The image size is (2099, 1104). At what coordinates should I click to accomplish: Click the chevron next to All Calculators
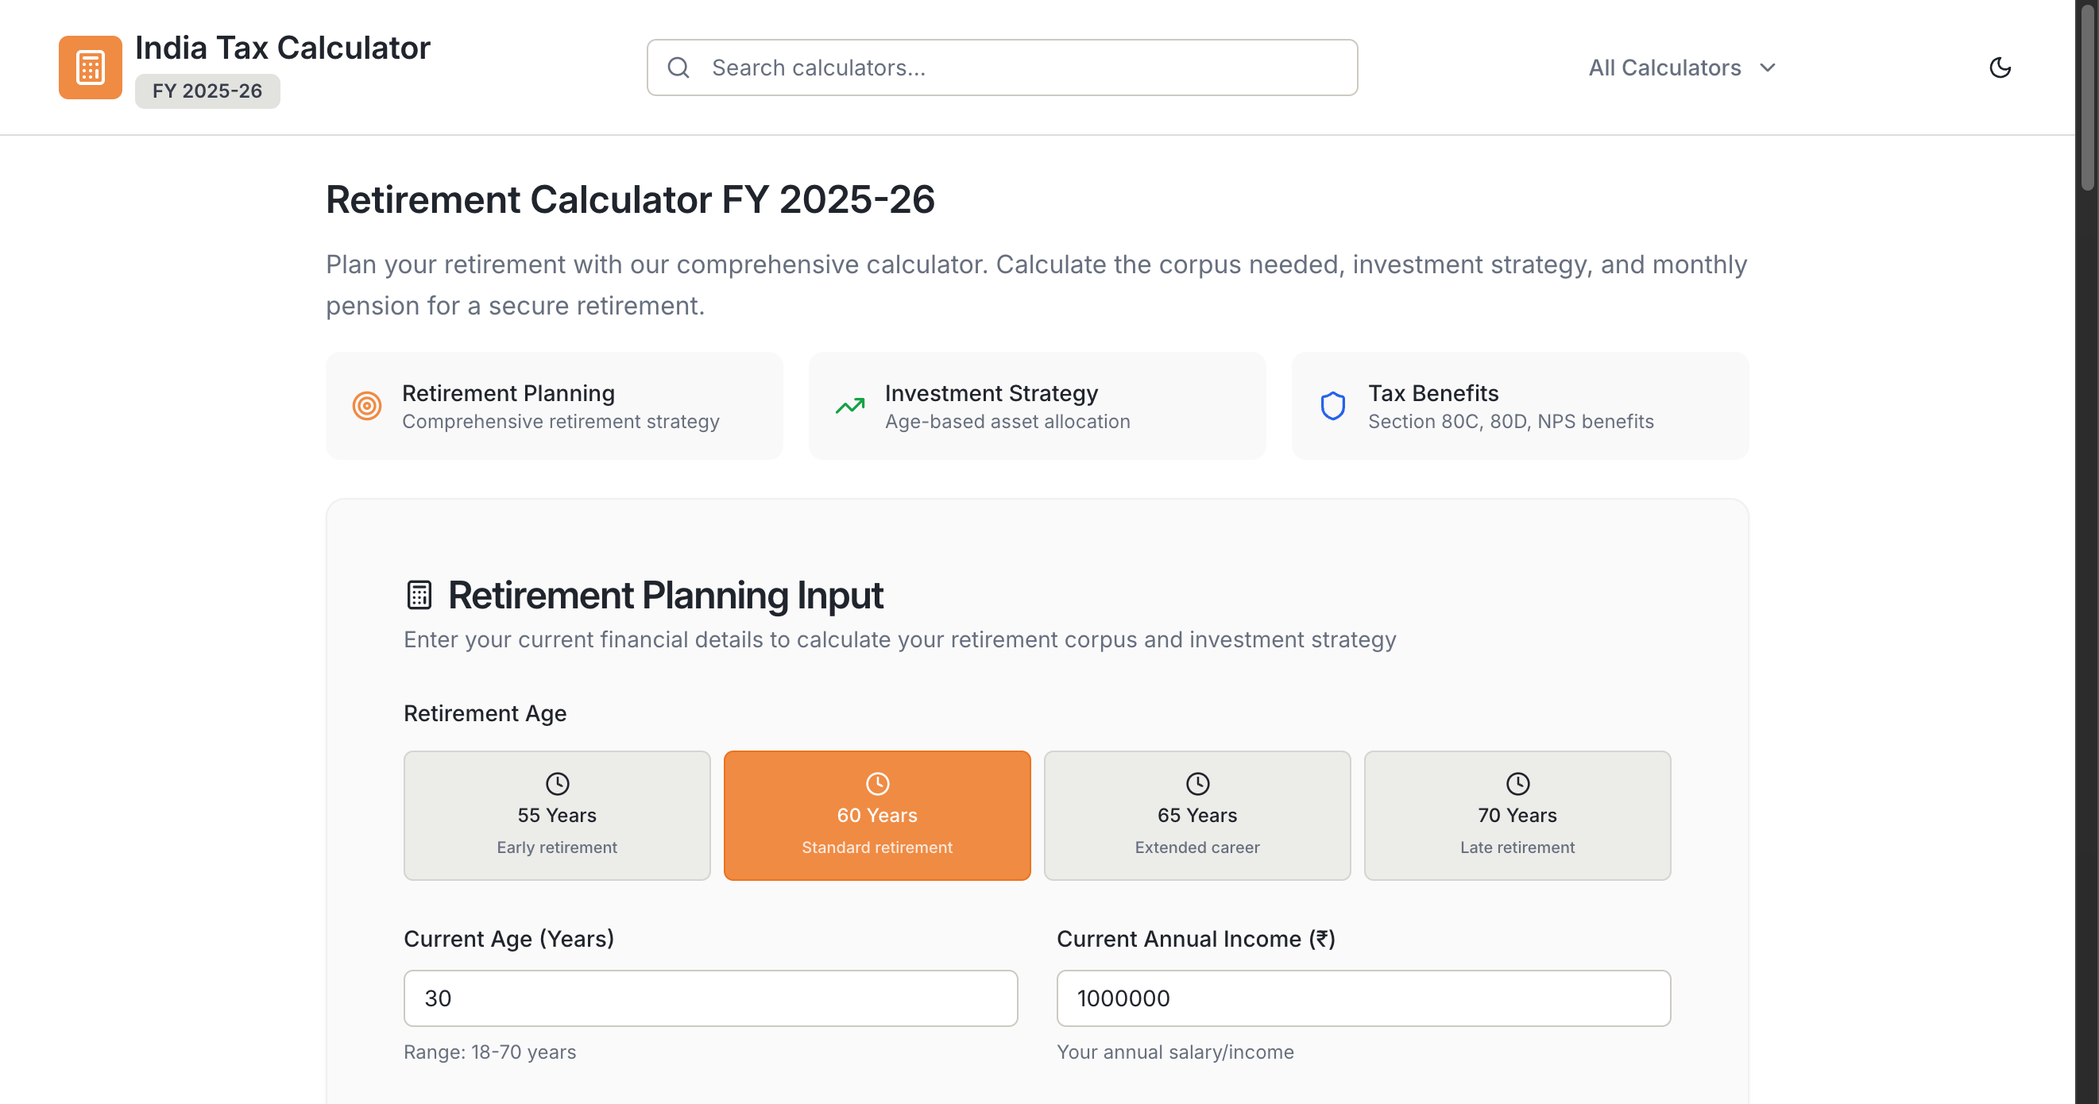click(1768, 68)
